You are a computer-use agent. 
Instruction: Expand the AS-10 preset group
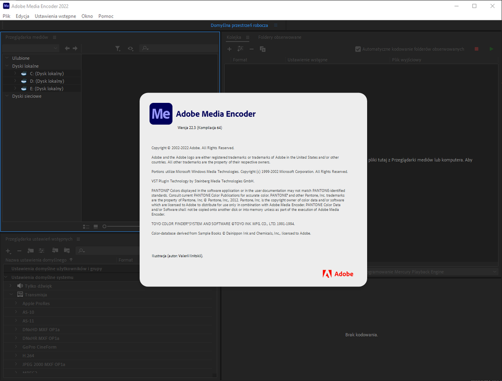[x=16, y=312]
